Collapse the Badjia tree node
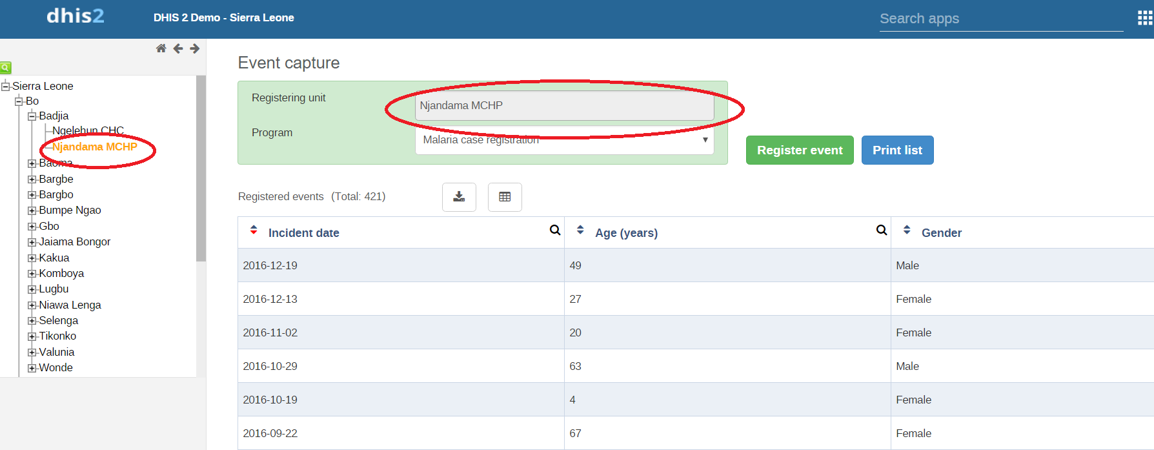Viewport: 1154px width, 450px height. point(32,116)
